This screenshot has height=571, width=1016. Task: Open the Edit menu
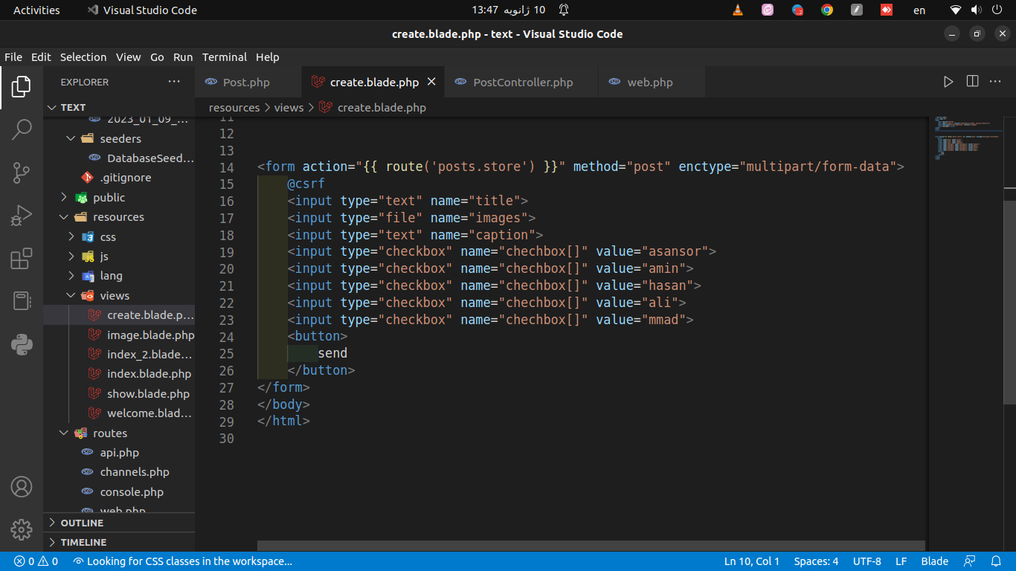[x=41, y=57]
